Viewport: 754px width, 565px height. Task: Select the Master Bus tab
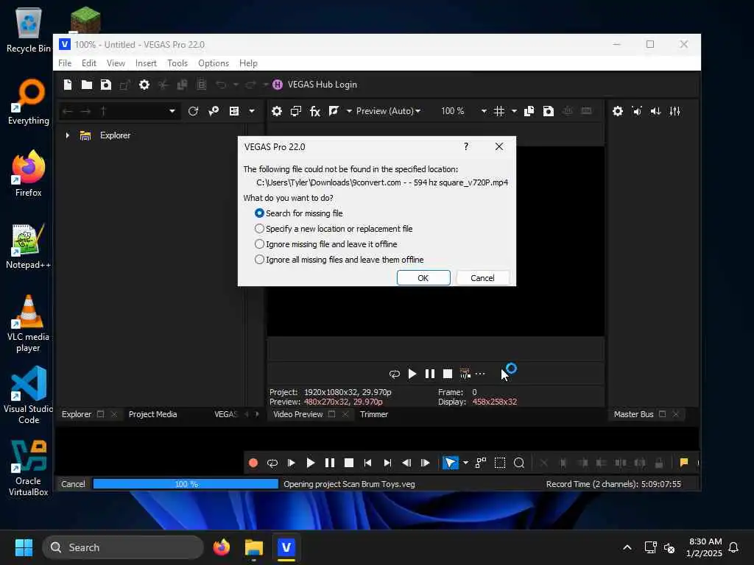633,414
